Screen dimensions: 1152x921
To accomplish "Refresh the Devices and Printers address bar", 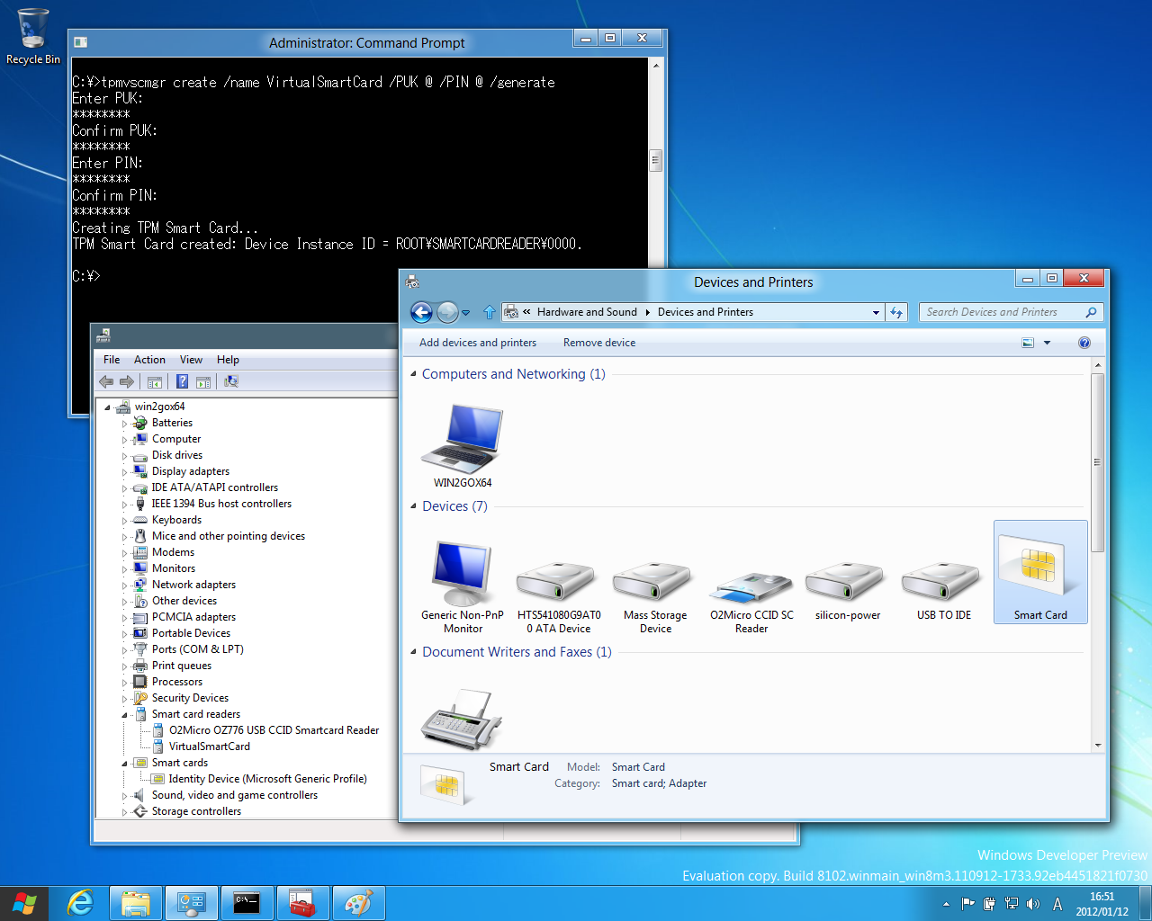I will (896, 312).
